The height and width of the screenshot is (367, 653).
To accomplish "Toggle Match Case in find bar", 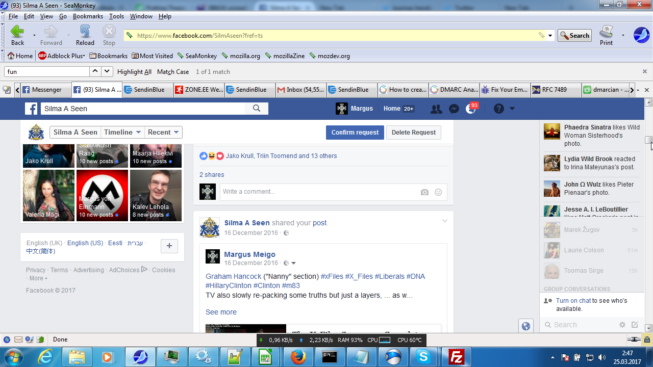I will pyautogui.click(x=173, y=72).
